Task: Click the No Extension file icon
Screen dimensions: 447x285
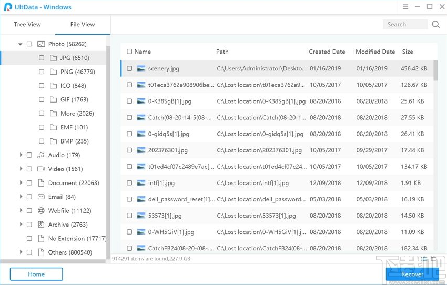Action: click(x=41, y=238)
